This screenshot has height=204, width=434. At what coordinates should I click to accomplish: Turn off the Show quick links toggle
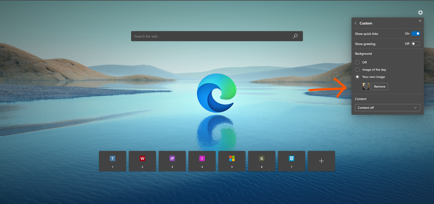415,33
